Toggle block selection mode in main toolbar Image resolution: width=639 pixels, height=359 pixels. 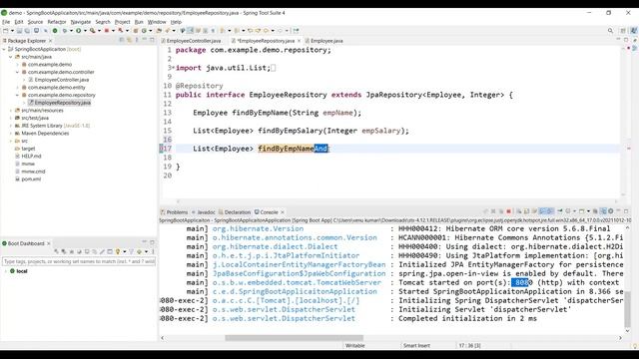click(x=205, y=31)
